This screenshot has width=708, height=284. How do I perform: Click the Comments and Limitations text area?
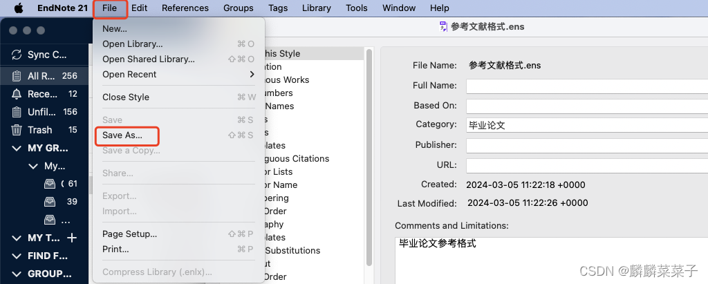[x=551, y=261]
